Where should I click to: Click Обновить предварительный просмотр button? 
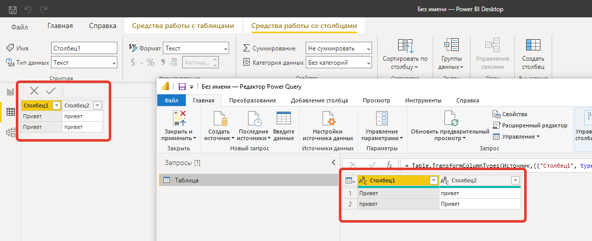pos(450,125)
